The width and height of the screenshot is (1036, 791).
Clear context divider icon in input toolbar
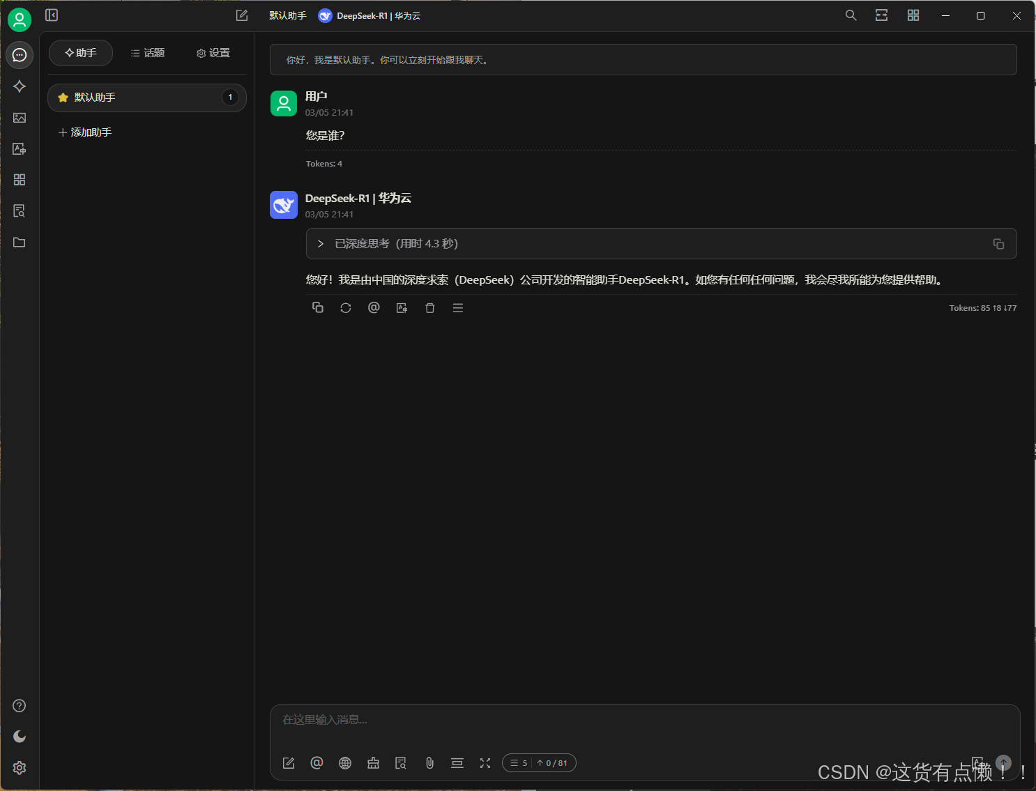click(457, 763)
